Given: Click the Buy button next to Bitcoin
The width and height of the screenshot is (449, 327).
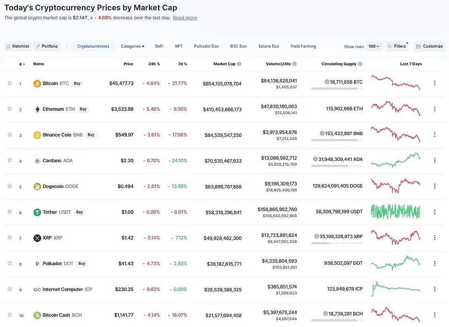Looking at the screenshot, I should pyautogui.click(x=77, y=83).
